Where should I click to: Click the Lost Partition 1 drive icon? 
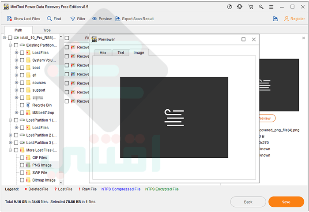click(x=22, y=120)
